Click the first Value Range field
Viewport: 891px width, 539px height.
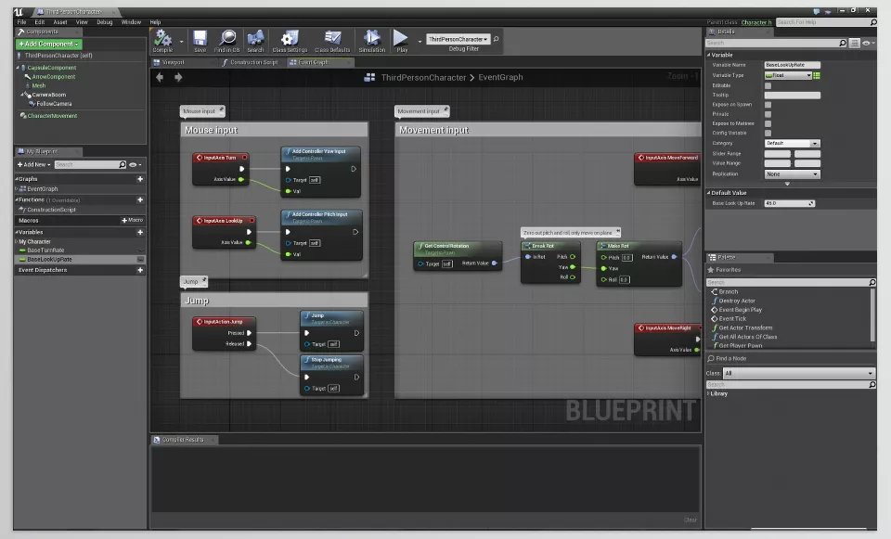(x=778, y=163)
